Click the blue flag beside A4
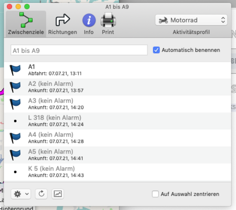The width and height of the screenshot is (236, 210). pyautogui.click(x=15, y=138)
